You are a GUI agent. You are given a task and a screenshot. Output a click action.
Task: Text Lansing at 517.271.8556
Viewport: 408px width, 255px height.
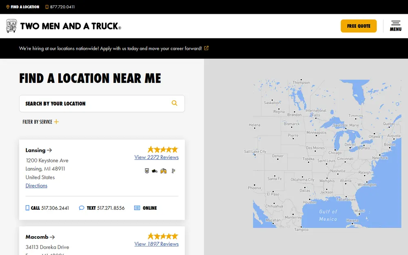[x=102, y=208]
